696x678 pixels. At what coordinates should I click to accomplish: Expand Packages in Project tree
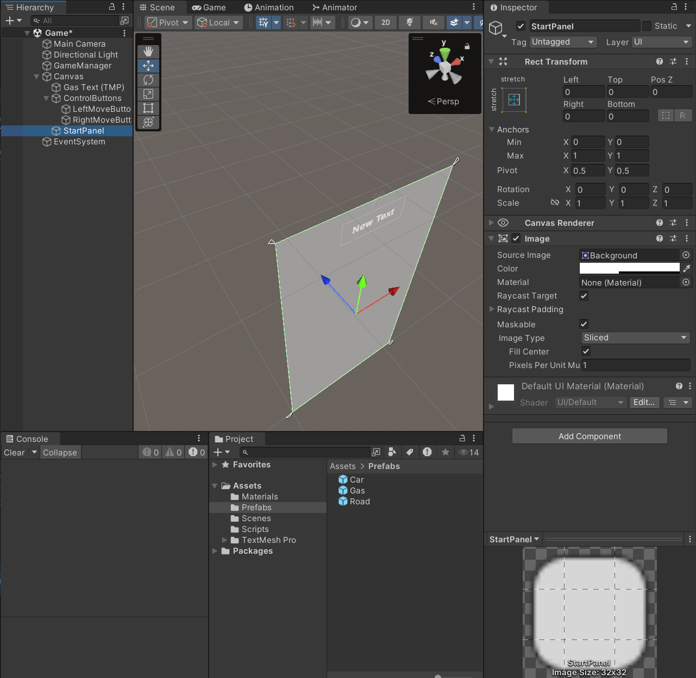pos(215,551)
